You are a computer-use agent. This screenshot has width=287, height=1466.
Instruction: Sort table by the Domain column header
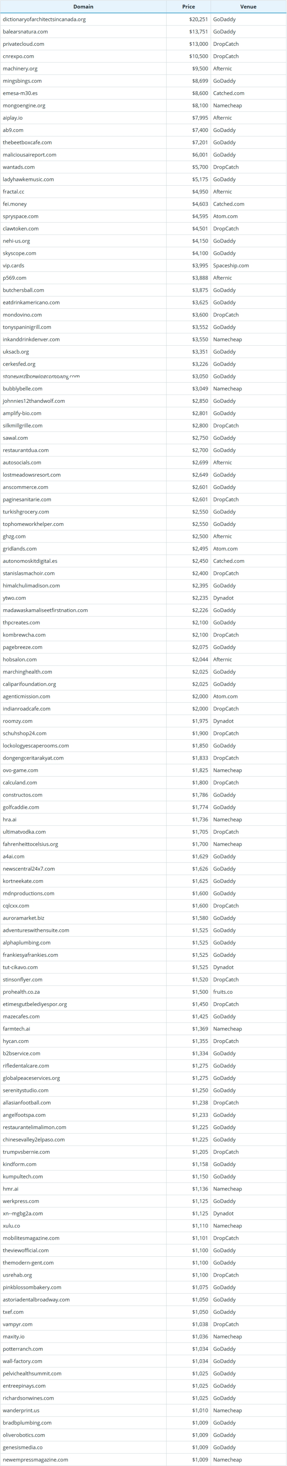pos(84,7)
